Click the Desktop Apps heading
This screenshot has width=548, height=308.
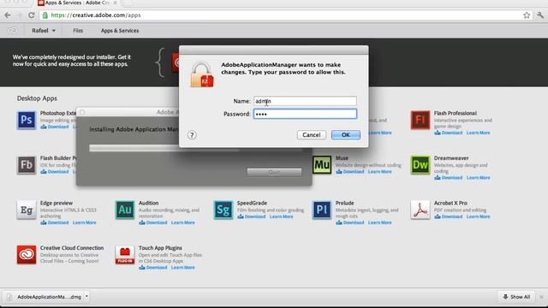click(x=37, y=98)
